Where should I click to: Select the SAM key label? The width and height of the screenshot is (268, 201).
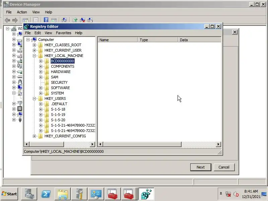(55, 77)
